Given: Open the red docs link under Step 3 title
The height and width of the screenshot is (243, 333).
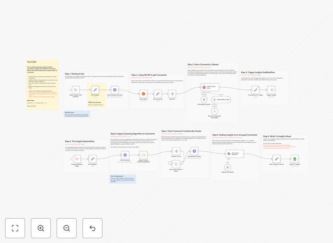Looking at the screenshot, I should [x=199, y=67].
